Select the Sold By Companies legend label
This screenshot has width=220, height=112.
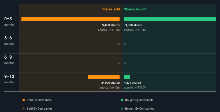click(x=40, y=109)
